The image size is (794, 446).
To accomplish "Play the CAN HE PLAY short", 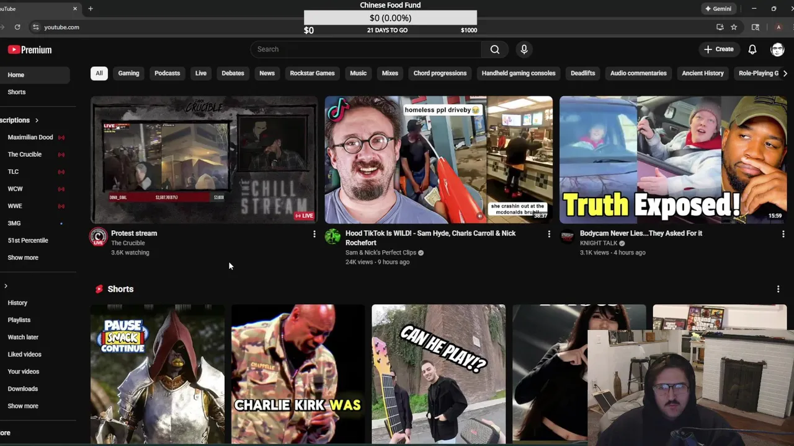I will click(439, 374).
